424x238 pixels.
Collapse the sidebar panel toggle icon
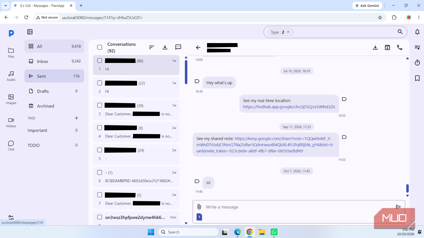pos(30,32)
